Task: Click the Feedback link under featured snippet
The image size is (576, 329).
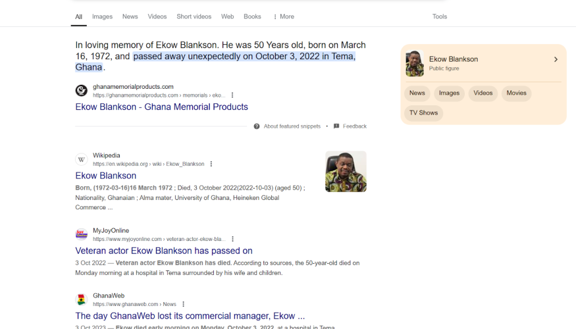Action: tap(355, 126)
